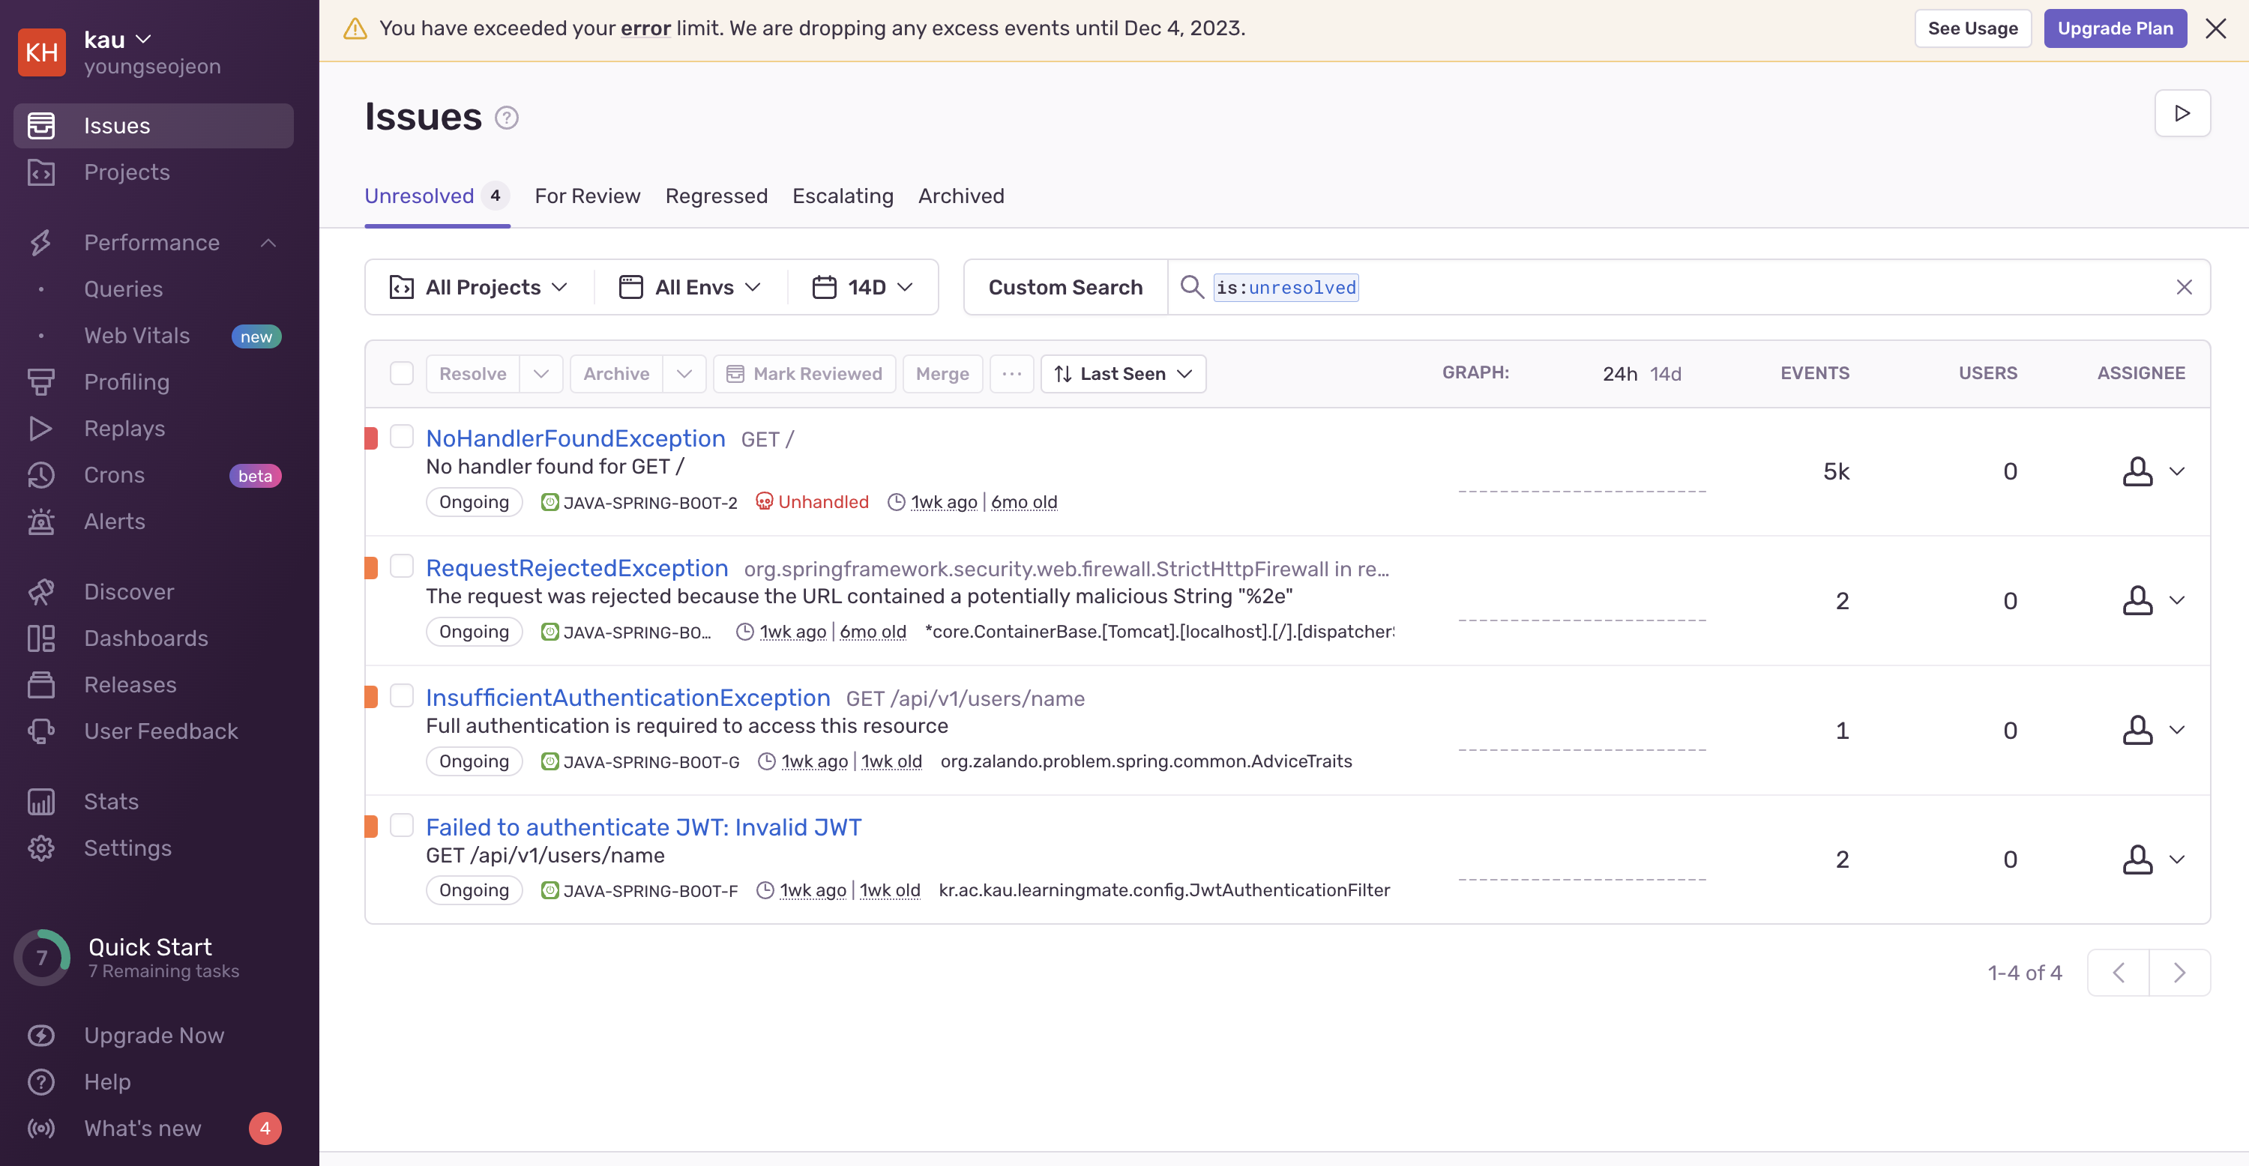Screen dimensions: 2249x1166
Task: Select the Failed to authenticate JWT checkbox
Action: point(402,825)
